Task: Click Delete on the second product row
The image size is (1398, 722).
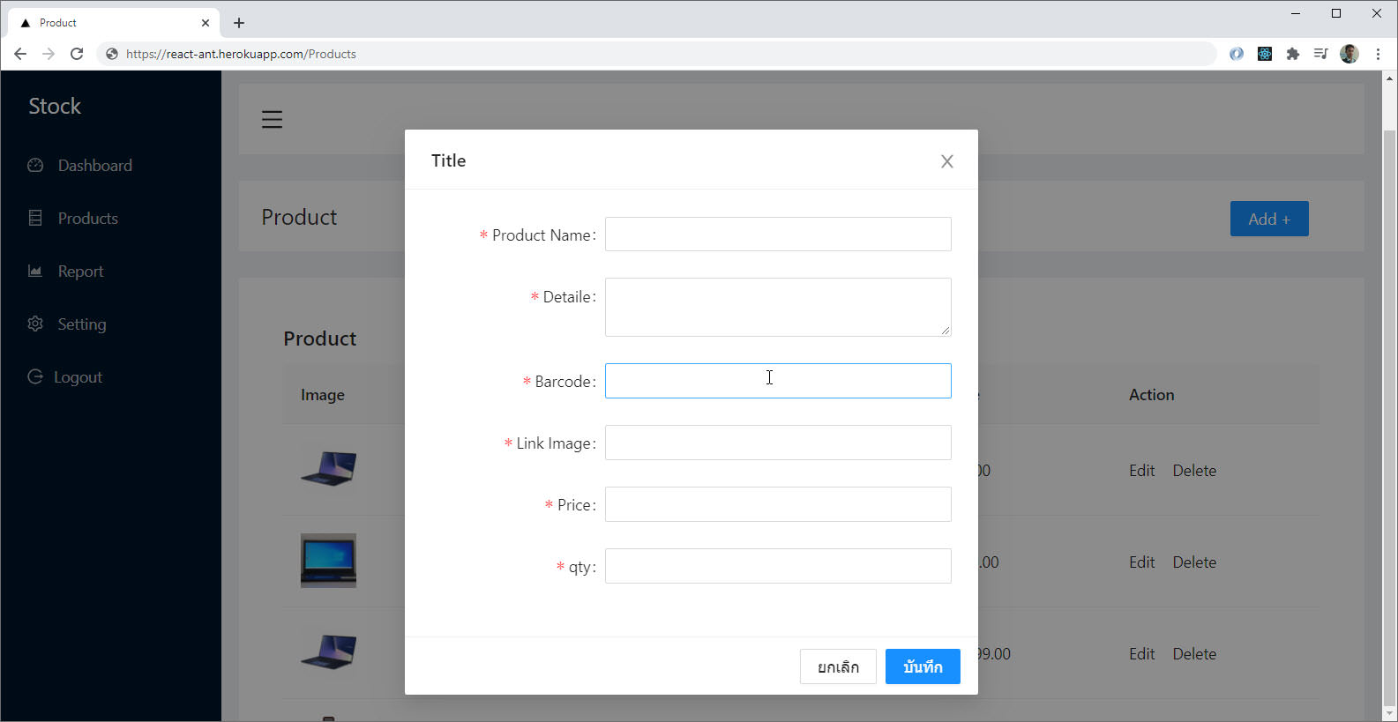Action: (1194, 562)
